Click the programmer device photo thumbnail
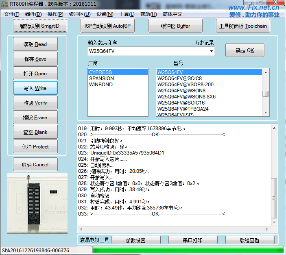Viewport: 286px width, 255px height. pos(37,203)
